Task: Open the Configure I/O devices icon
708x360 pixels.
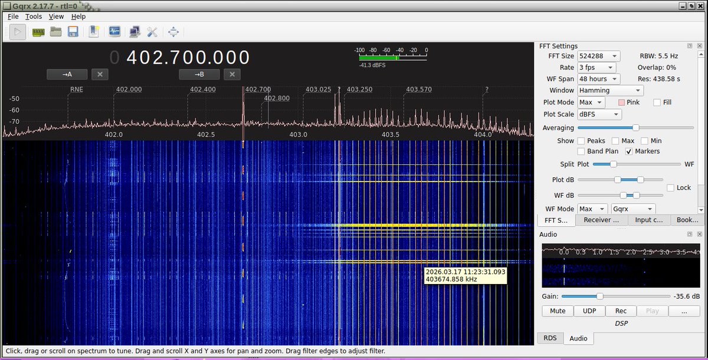Action: 38,31
